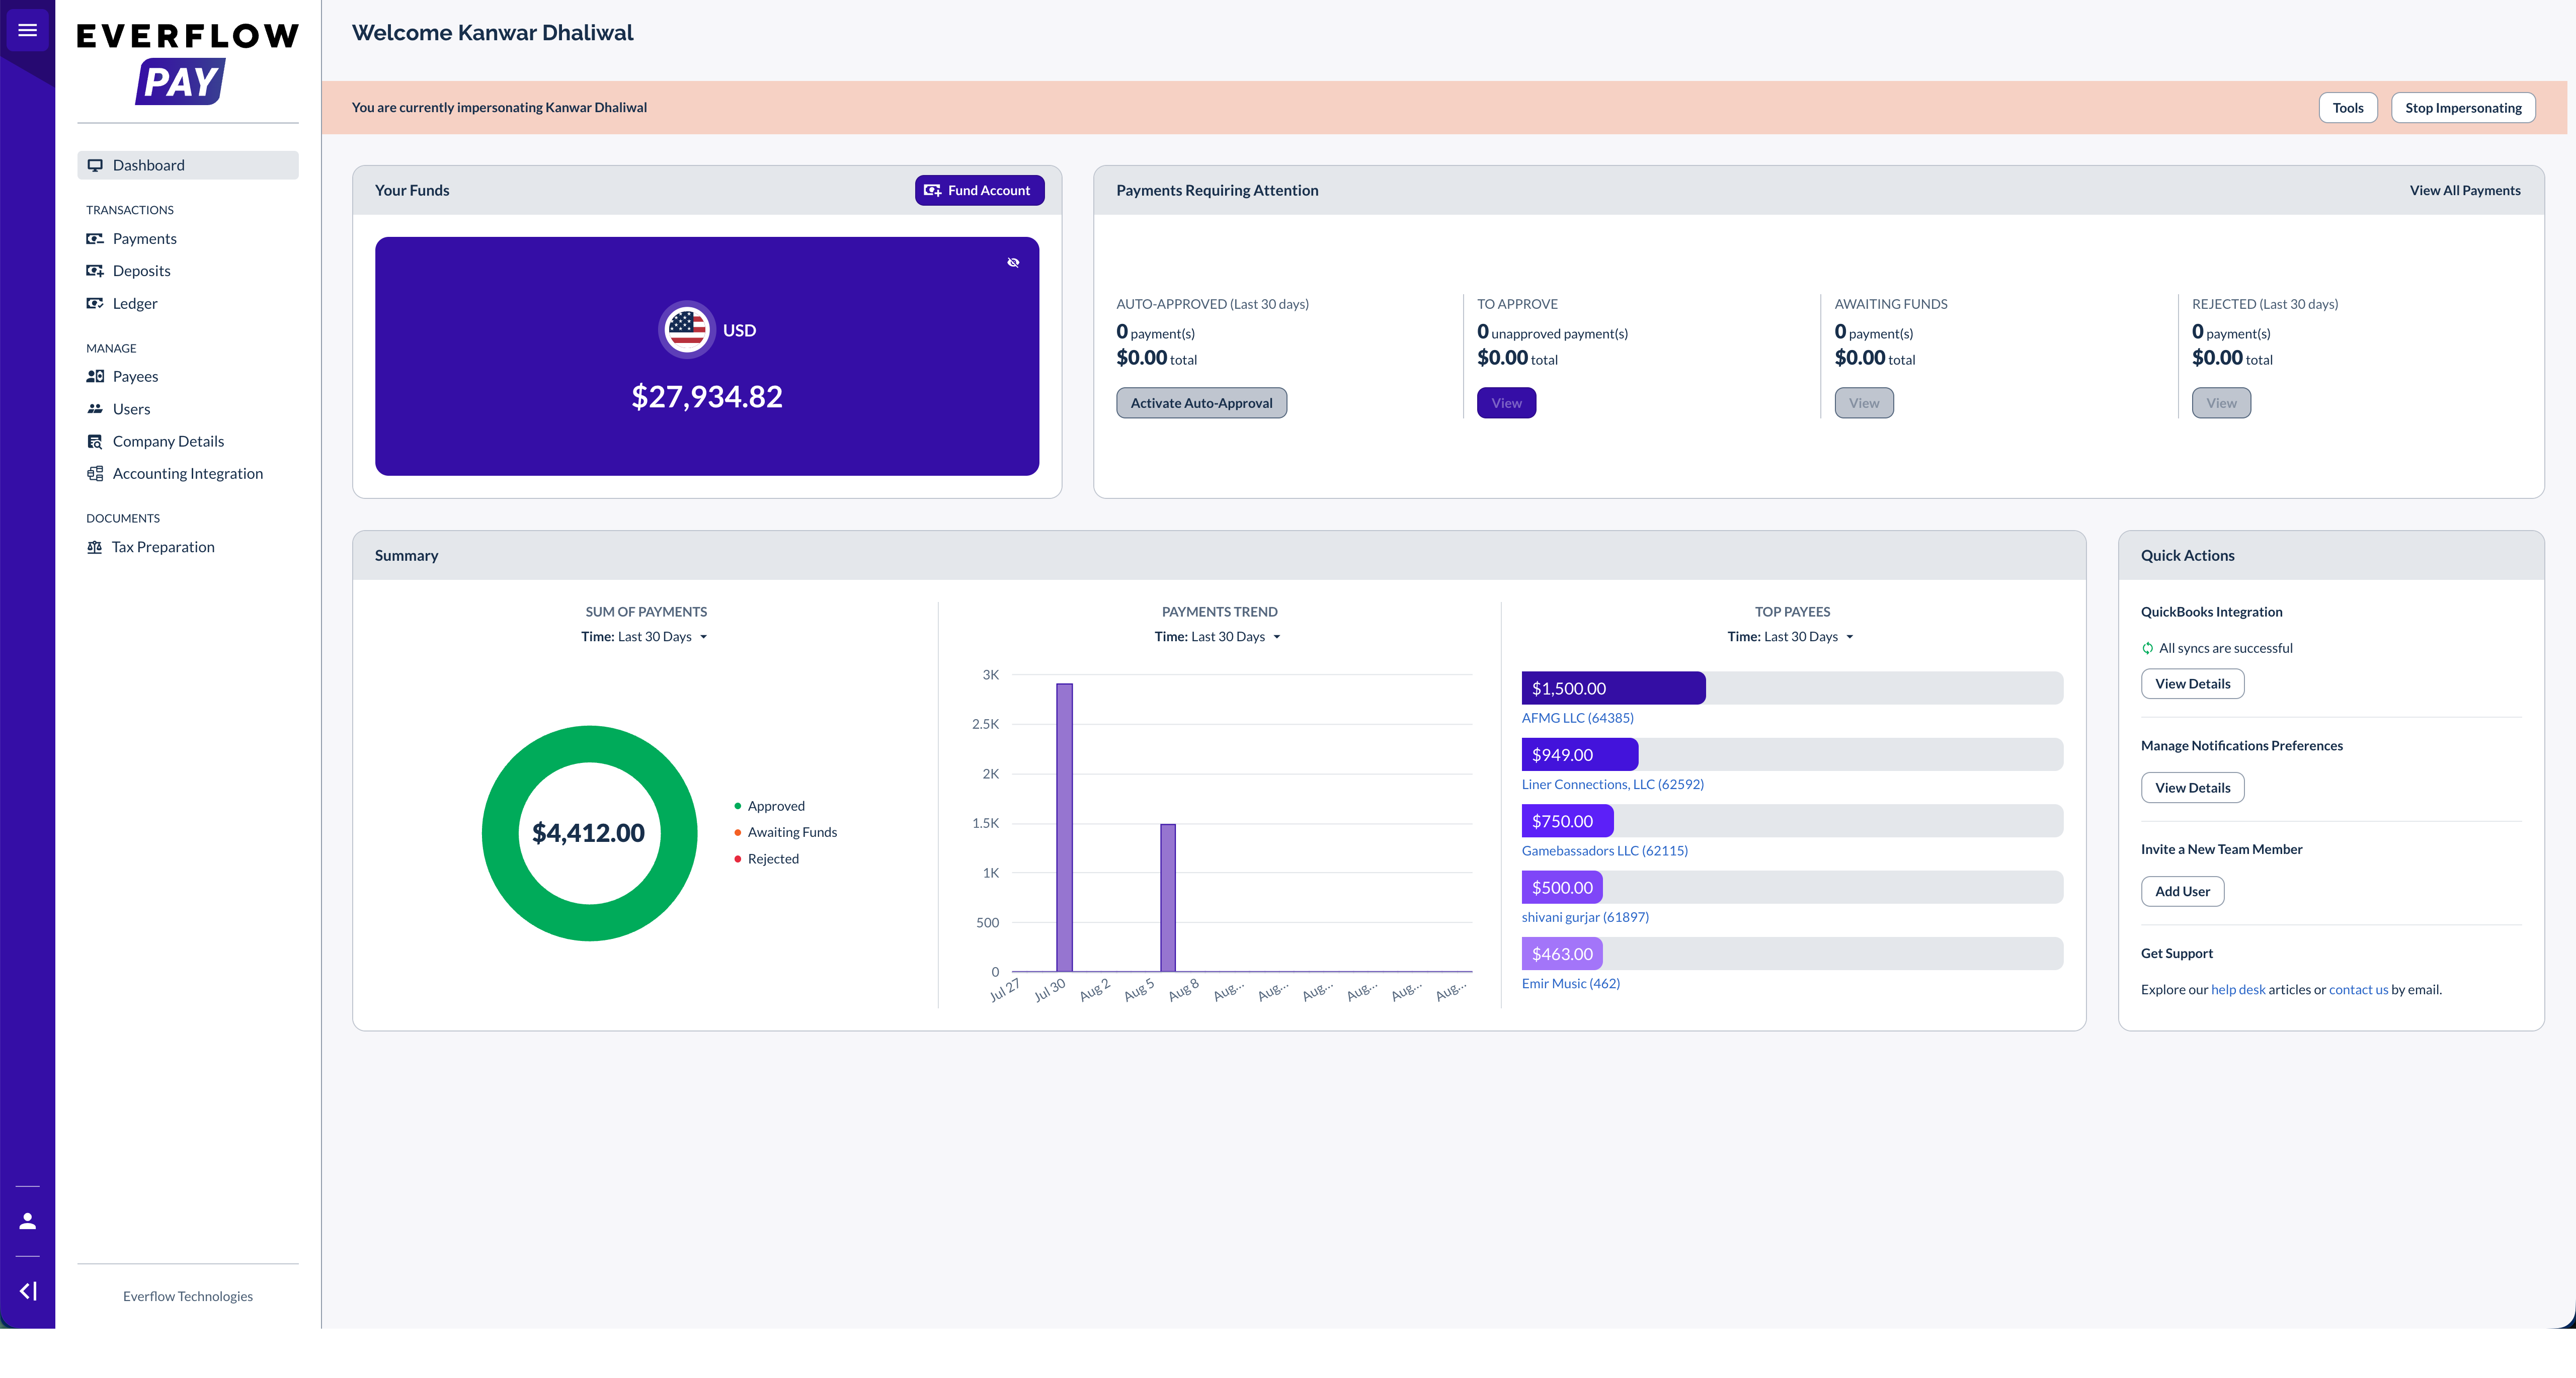Open Sum of Payments time dropdown

645,637
